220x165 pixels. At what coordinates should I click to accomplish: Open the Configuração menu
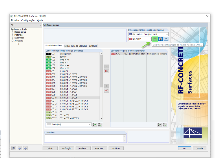coord(28,21)
